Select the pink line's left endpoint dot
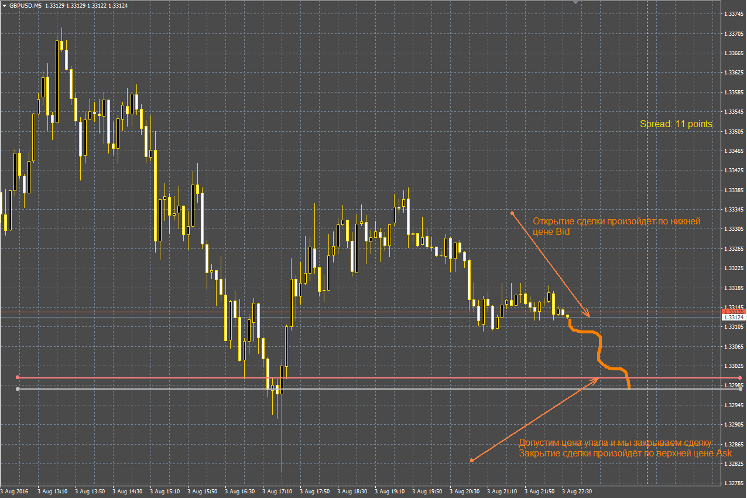Image resolution: width=747 pixels, height=498 pixels. [x=18, y=377]
